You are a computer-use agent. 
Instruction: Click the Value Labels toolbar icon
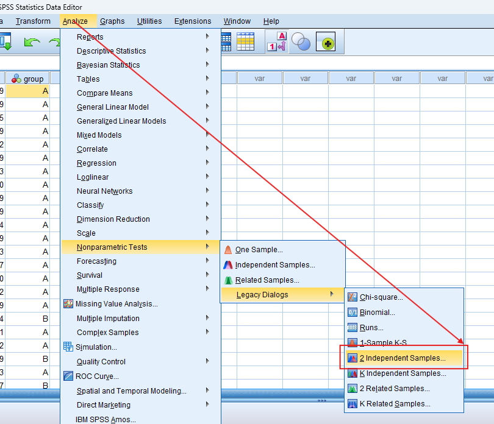click(x=276, y=42)
